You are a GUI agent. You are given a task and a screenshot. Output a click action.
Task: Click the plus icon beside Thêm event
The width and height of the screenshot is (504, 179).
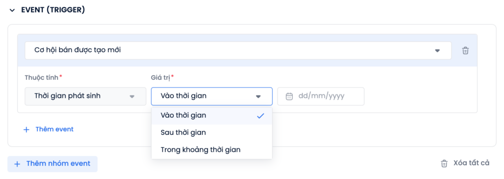point(27,129)
